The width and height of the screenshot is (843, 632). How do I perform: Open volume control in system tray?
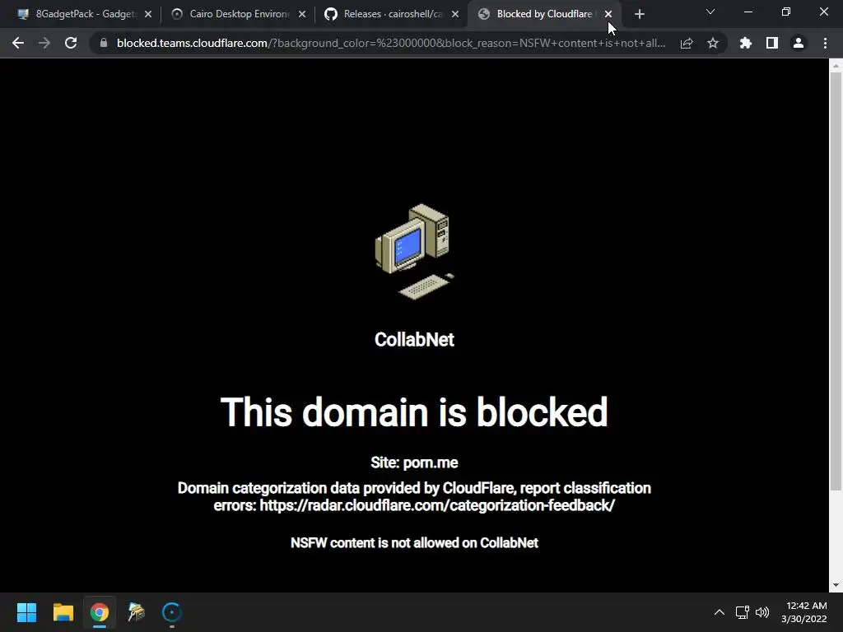tap(762, 612)
